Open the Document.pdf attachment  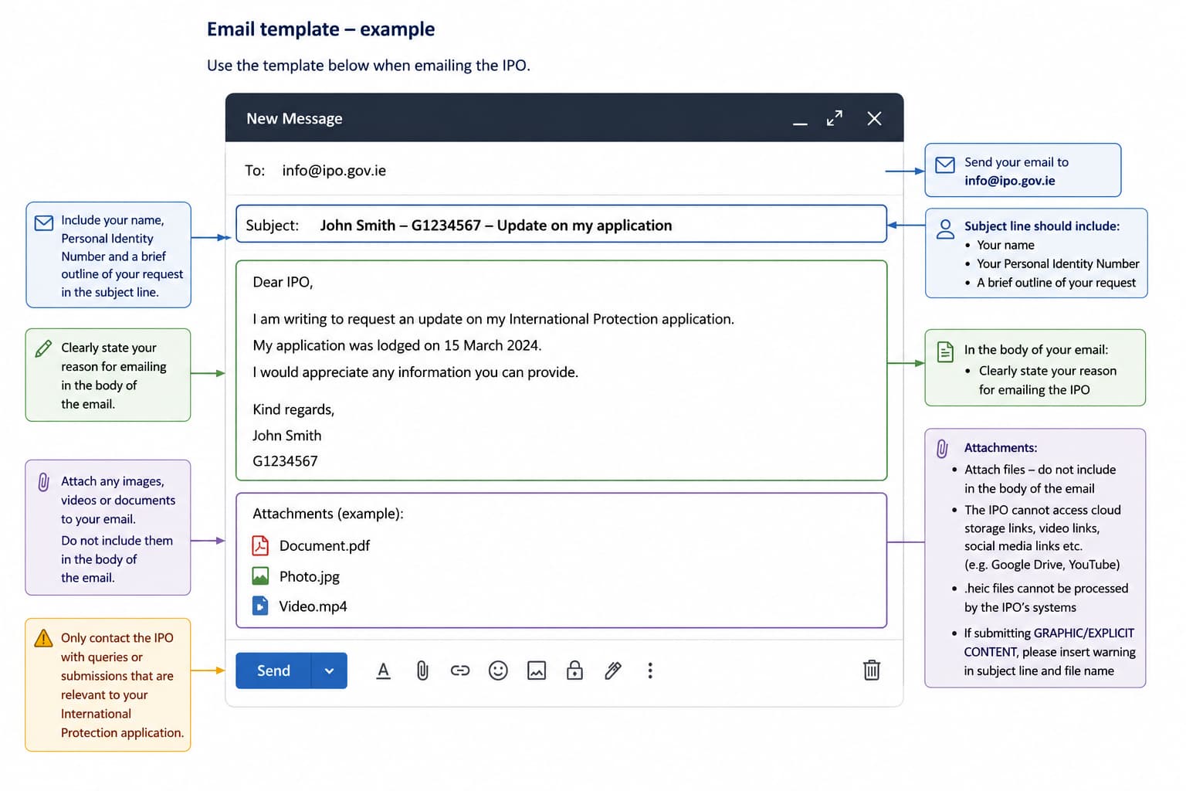click(324, 545)
